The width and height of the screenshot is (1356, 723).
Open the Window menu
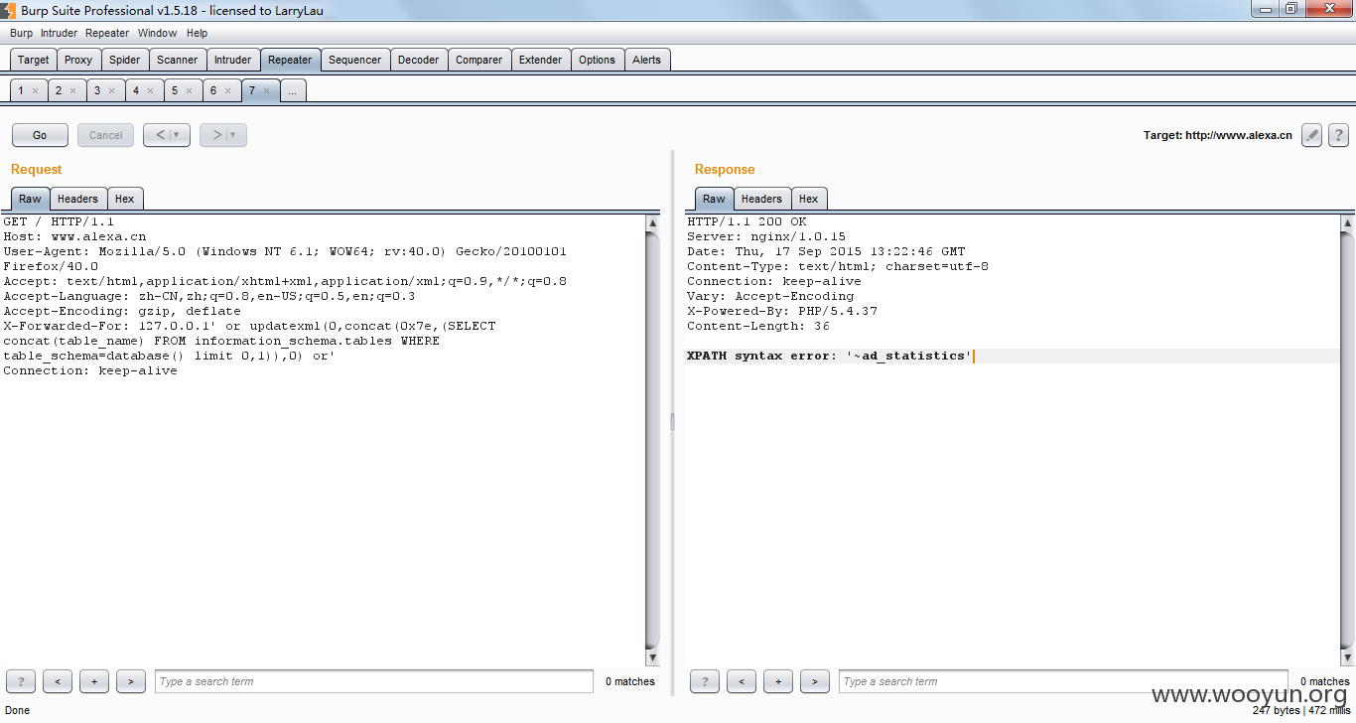[x=158, y=33]
